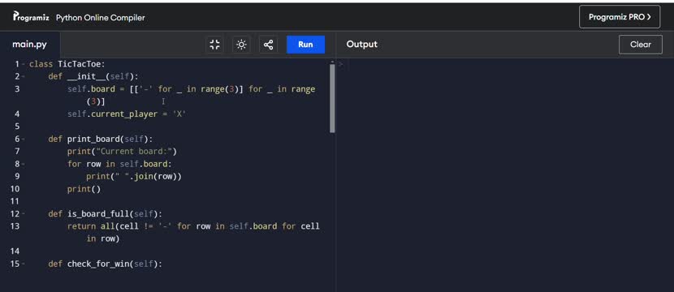Viewport: 674px width, 292px height.
Task: Open the Programiz PRO link
Action: coord(620,17)
